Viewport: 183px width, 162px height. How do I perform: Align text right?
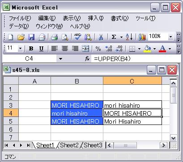tap(75, 49)
